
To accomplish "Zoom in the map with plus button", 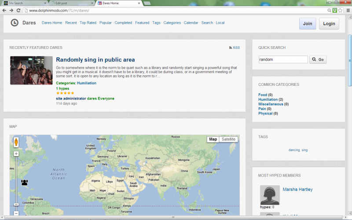I will (16, 154).
